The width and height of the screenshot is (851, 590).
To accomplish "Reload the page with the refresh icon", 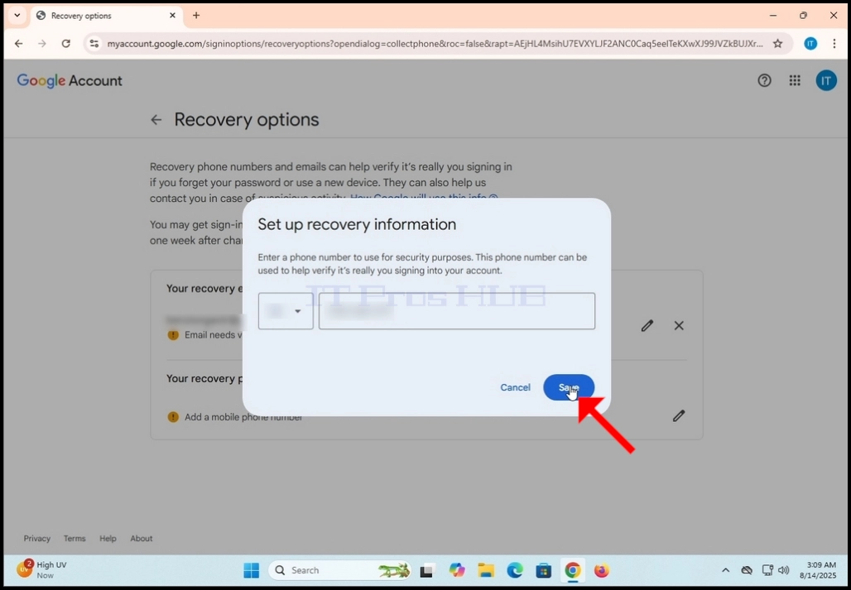I will 65,43.
